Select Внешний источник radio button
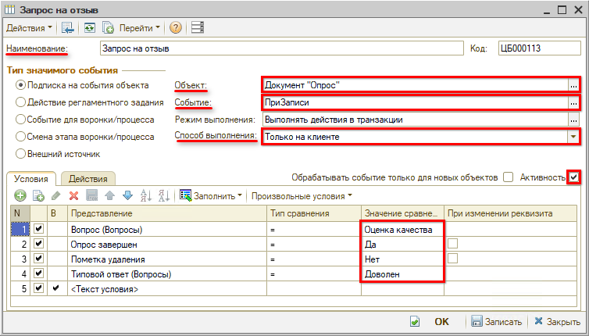The height and width of the screenshot is (336, 589). click(20, 154)
